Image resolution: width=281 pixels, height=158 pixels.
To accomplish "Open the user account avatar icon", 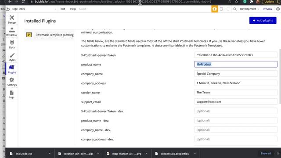I will coord(278,9).
